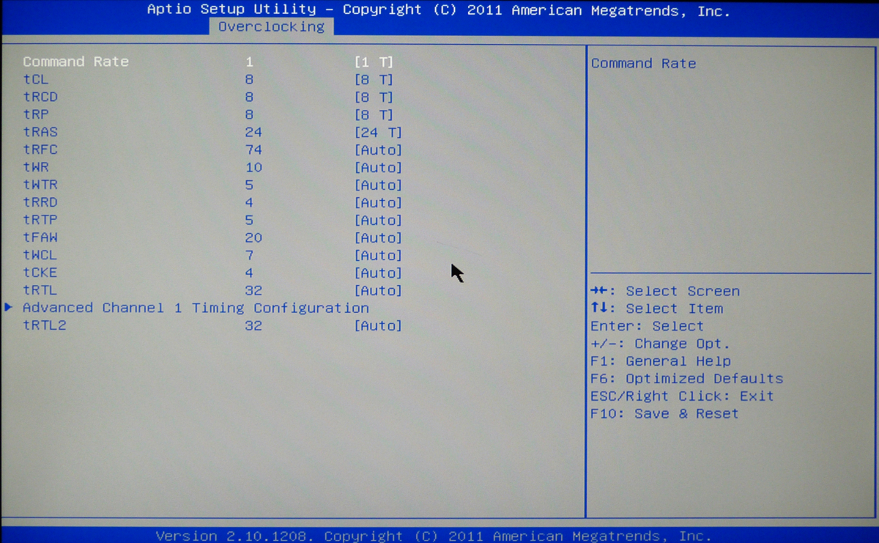Click the ESC/Right Click: Exit hint

682,396
